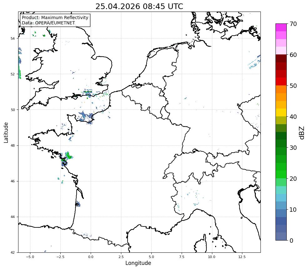308x269 pixels.
Task: Click the Latitude axis label
Action: coord(6,132)
